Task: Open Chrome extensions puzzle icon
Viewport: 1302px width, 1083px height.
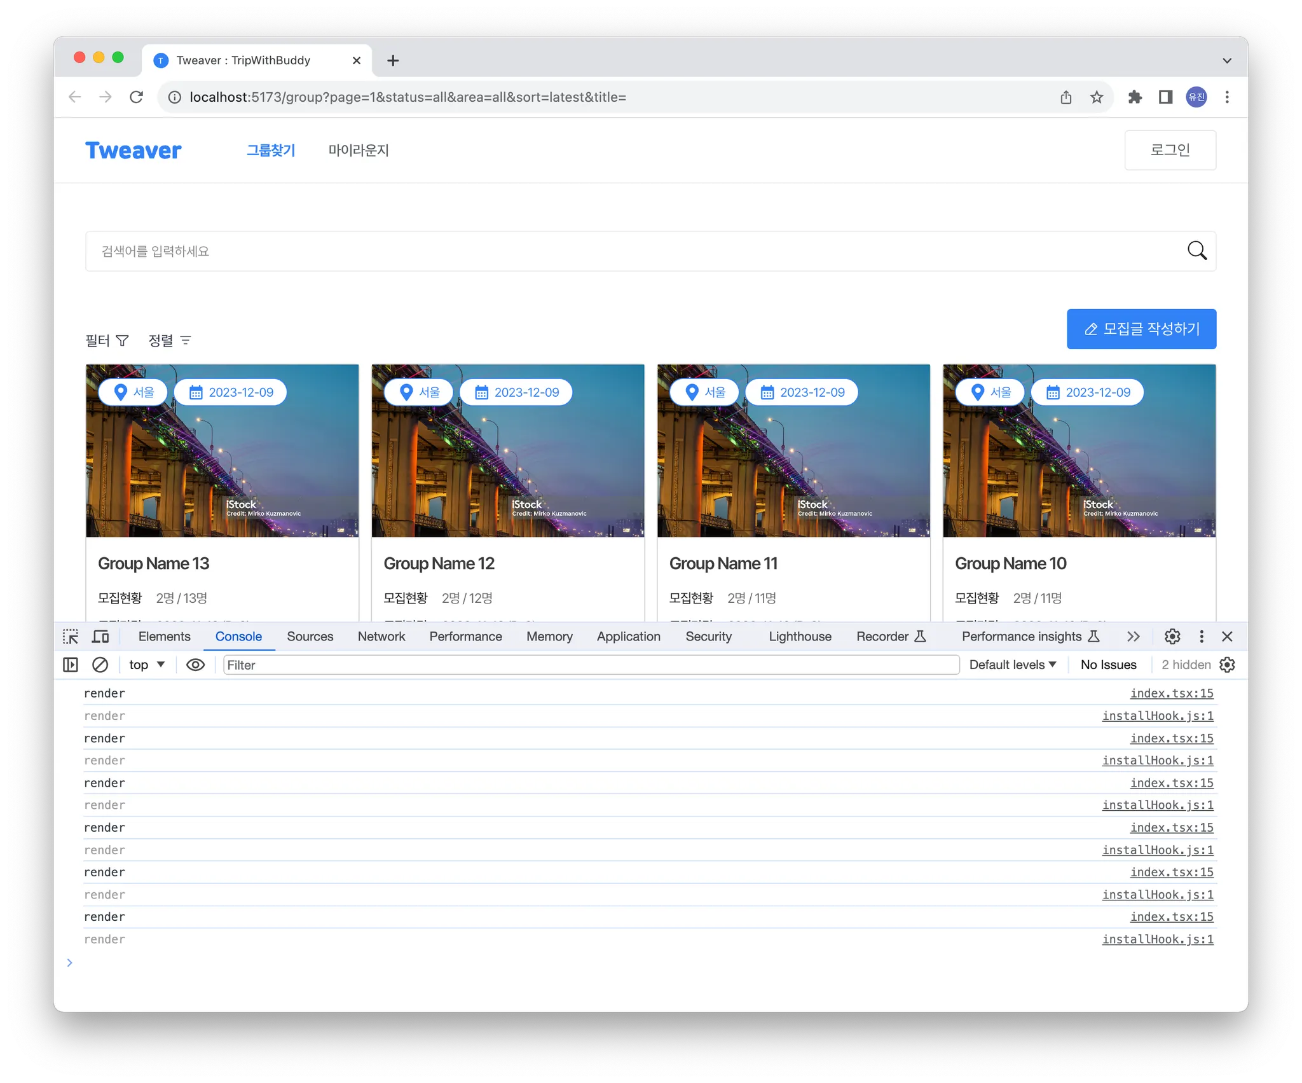Action: point(1135,97)
